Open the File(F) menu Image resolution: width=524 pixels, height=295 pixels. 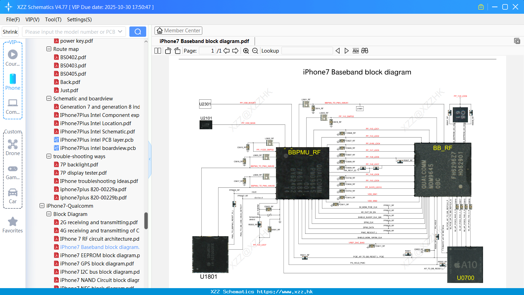(13, 20)
